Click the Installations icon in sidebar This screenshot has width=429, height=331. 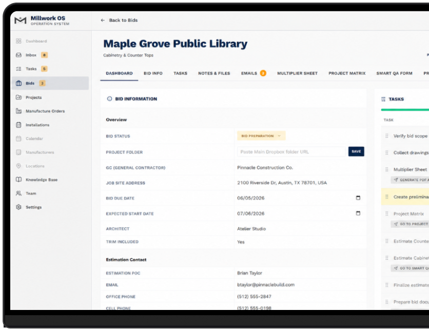click(18, 125)
